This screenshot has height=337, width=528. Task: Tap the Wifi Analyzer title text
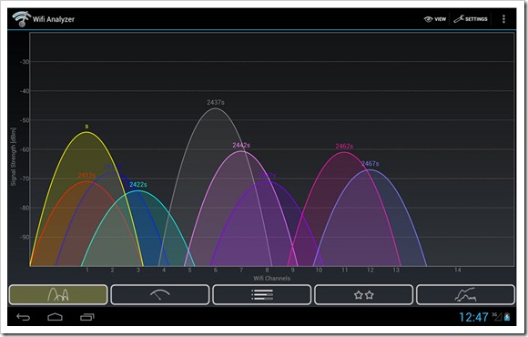(x=54, y=19)
